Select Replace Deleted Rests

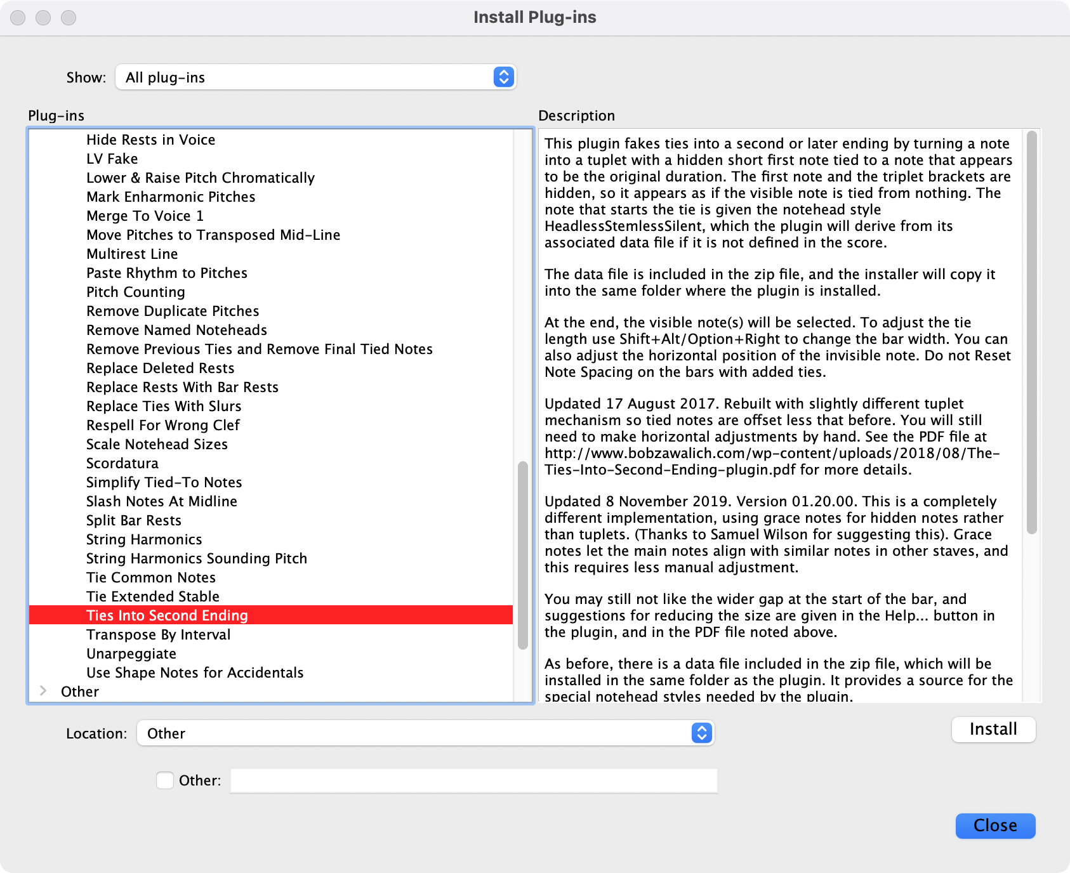[x=160, y=368]
